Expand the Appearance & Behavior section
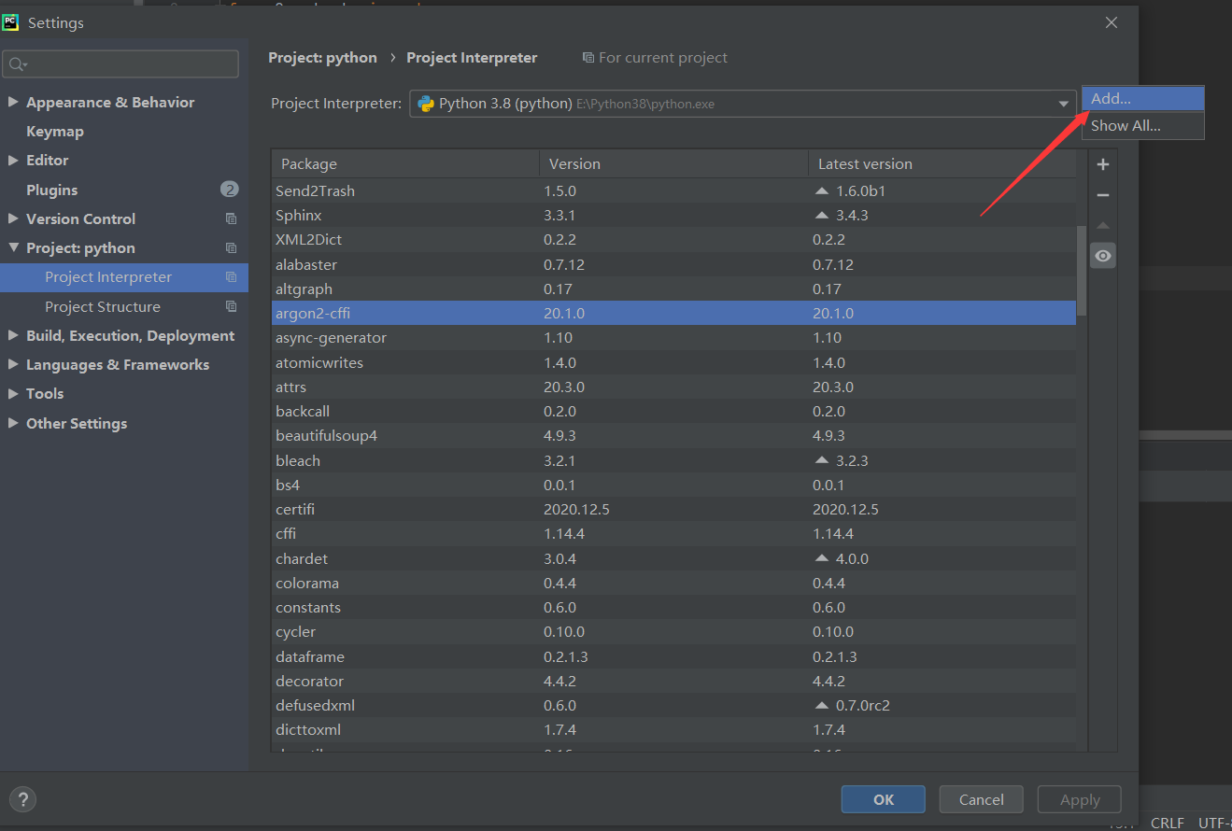The width and height of the screenshot is (1232, 831). (13, 102)
